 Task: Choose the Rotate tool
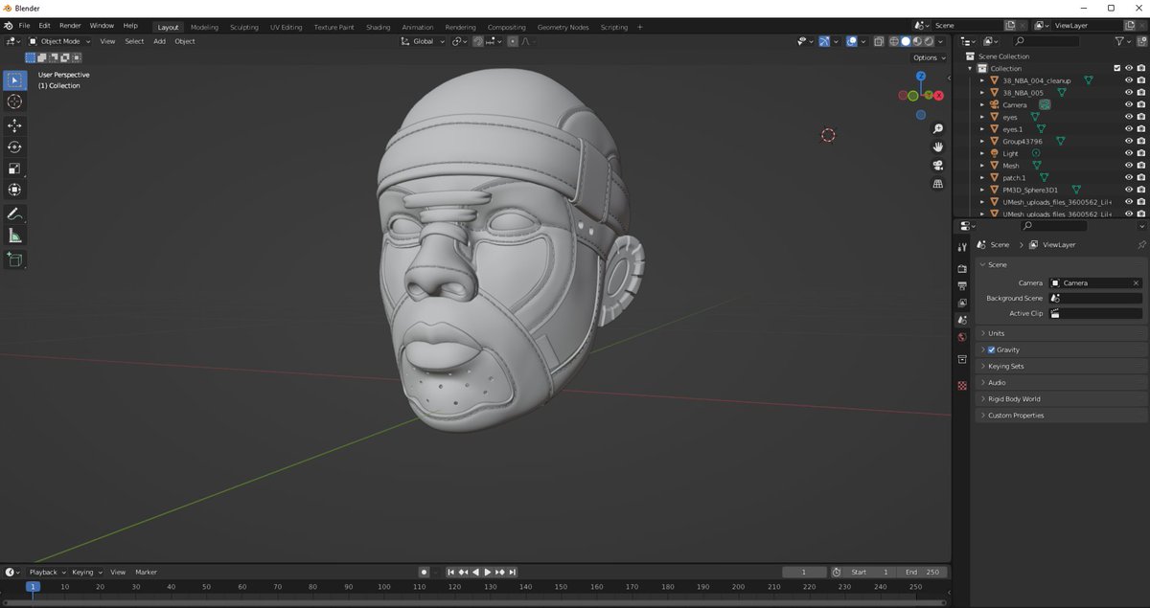click(x=14, y=146)
